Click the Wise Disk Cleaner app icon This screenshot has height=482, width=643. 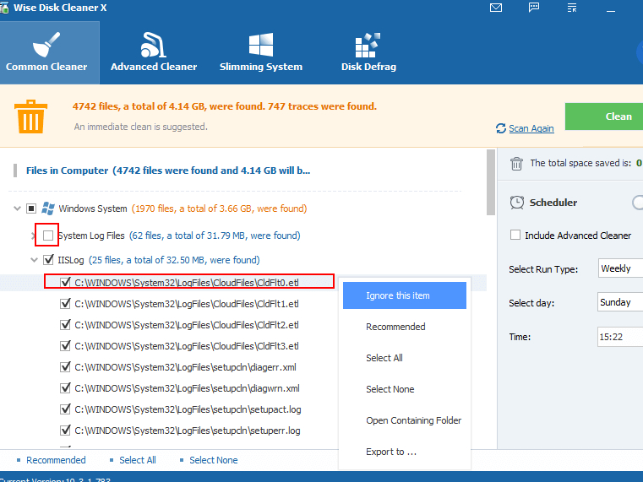[4, 8]
